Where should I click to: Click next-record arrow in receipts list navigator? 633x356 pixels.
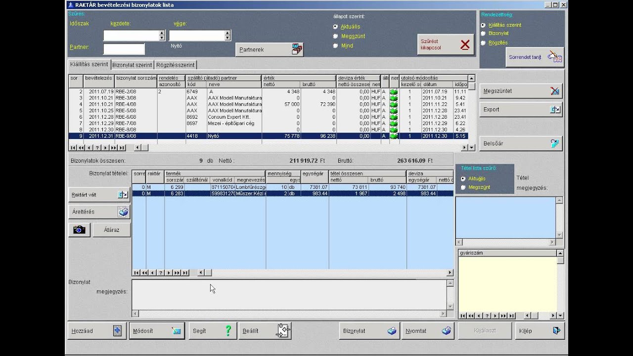pos(105,148)
